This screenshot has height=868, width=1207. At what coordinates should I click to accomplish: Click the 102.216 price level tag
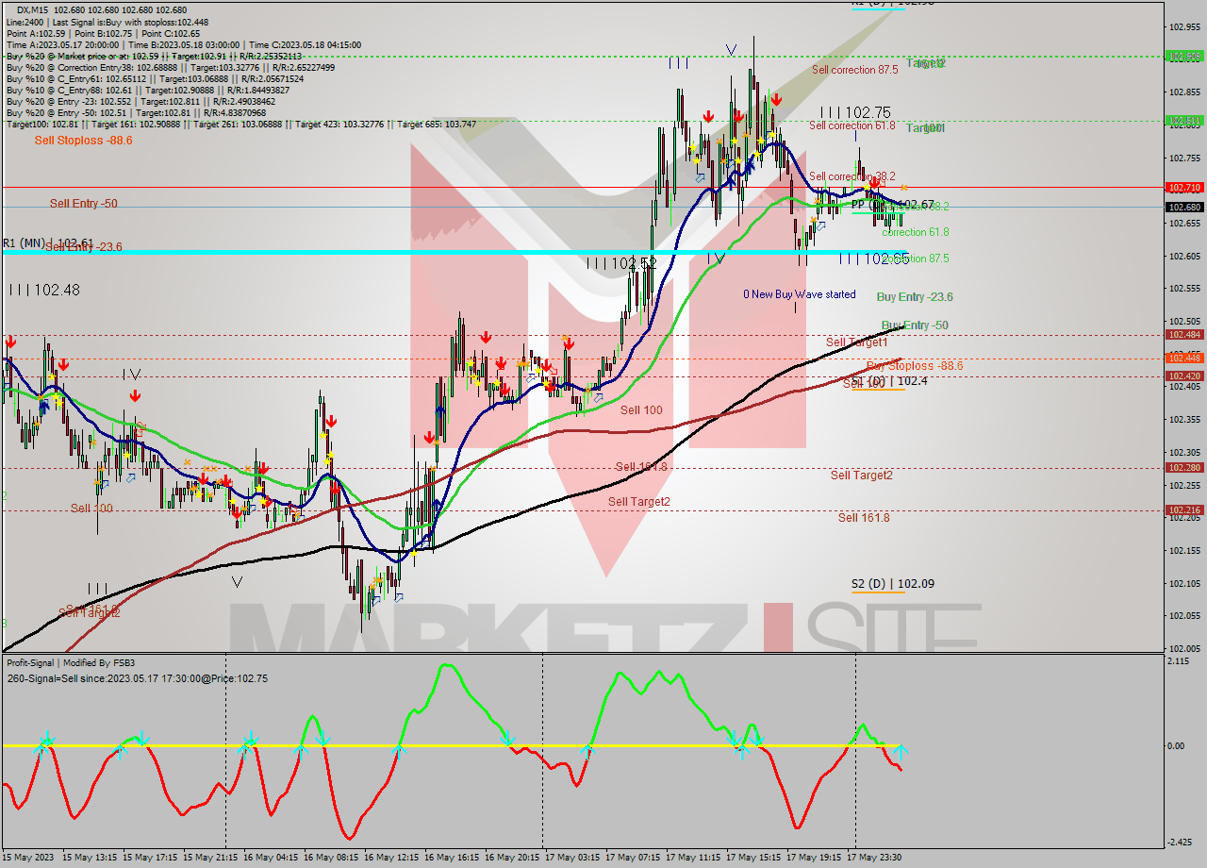tap(1184, 509)
